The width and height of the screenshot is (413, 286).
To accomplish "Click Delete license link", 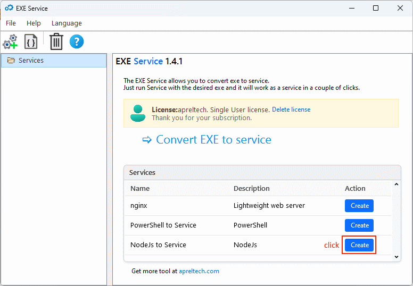I will (x=291, y=110).
